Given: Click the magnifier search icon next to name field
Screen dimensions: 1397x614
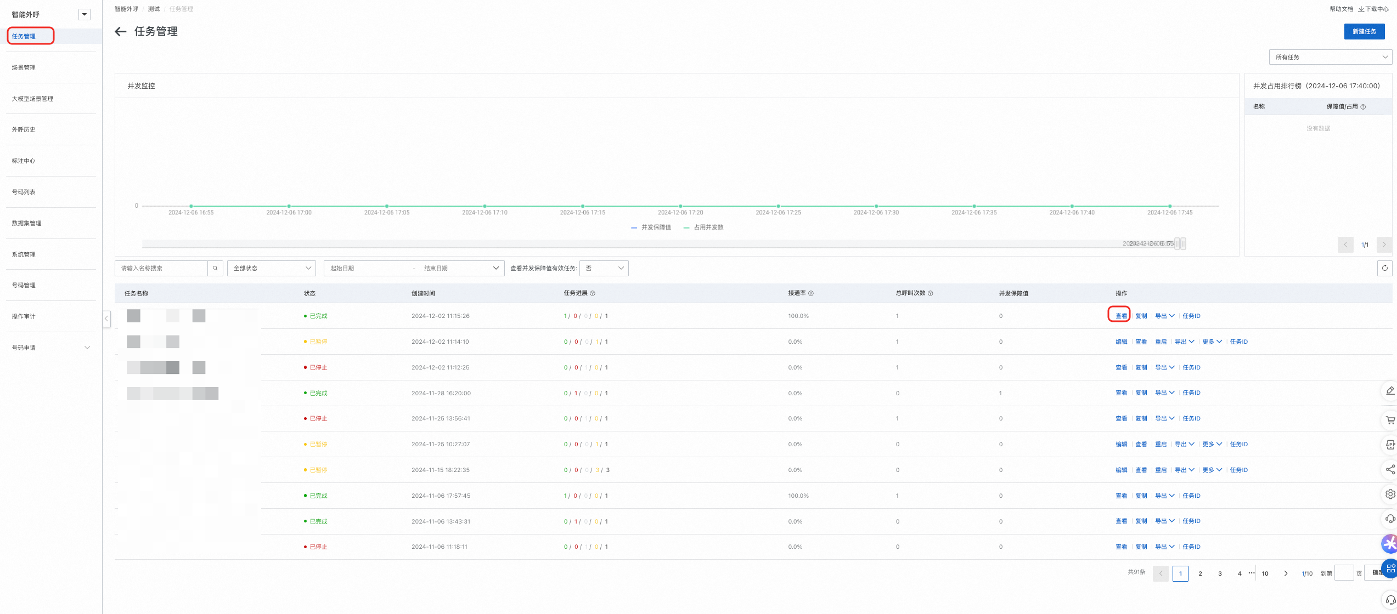Looking at the screenshot, I should [x=215, y=268].
